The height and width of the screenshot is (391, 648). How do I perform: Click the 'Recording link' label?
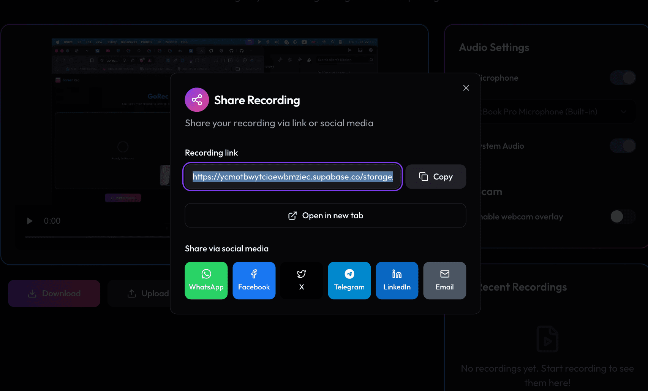211,153
